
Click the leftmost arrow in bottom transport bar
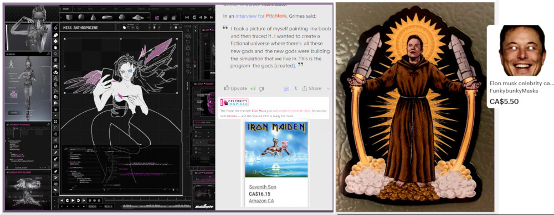pyautogui.click(x=63, y=201)
